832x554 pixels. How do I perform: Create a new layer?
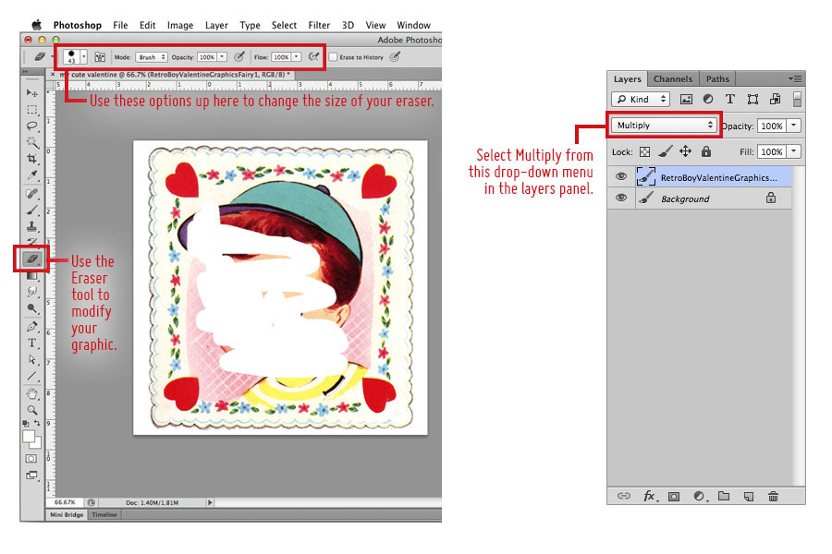coord(749,497)
